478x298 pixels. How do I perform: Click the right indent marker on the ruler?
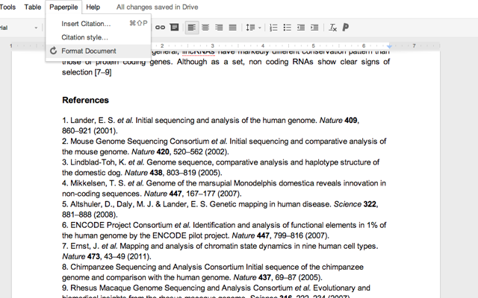pyautogui.click(x=389, y=46)
